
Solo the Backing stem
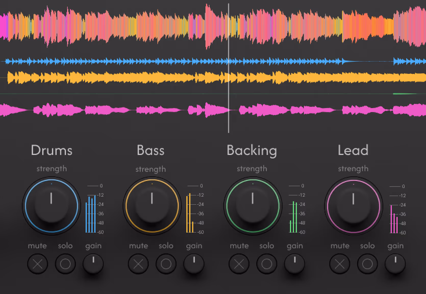coord(267,264)
